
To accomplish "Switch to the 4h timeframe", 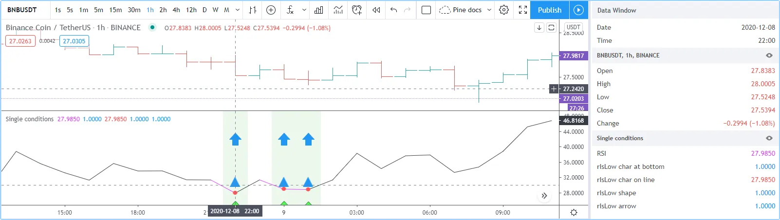I will pyautogui.click(x=176, y=10).
